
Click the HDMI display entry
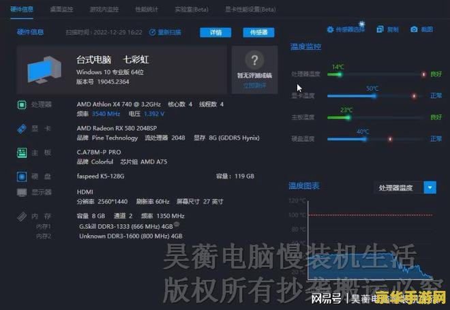(85, 192)
